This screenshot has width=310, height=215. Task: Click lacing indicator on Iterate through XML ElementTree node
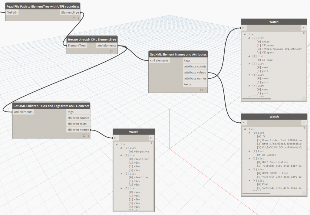pos(116,52)
